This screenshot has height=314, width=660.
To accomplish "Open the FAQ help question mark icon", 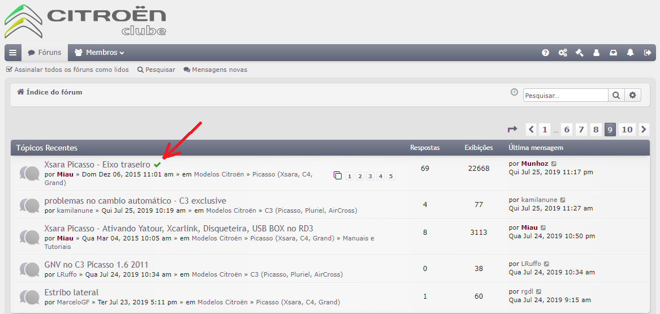I will [x=545, y=53].
